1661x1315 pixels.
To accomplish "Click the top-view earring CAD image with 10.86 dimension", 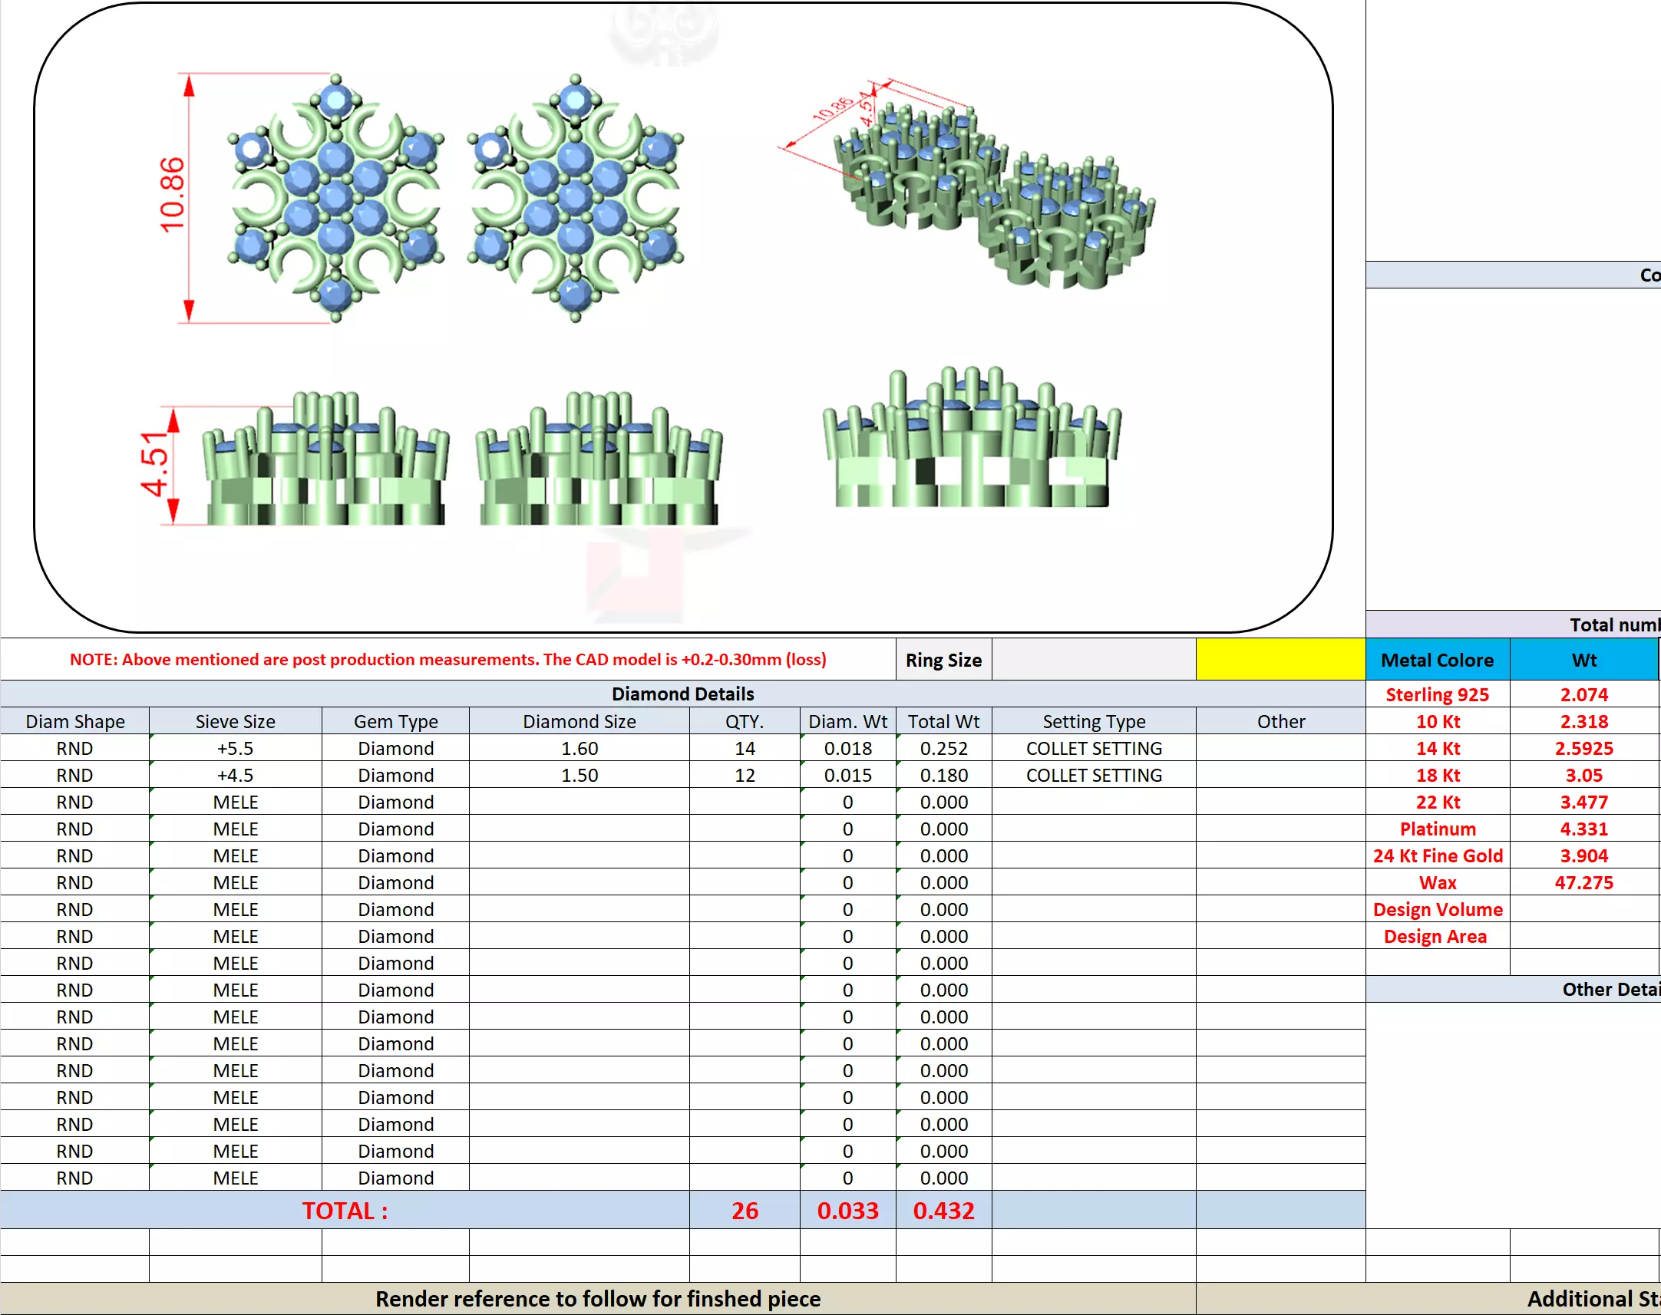I will coord(336,199).
